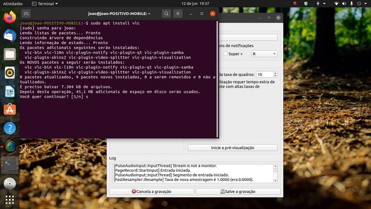The width and height of the screenshot is (371, 209).
Task: Click the terminal window scrollbar
Action: [217, 79]
